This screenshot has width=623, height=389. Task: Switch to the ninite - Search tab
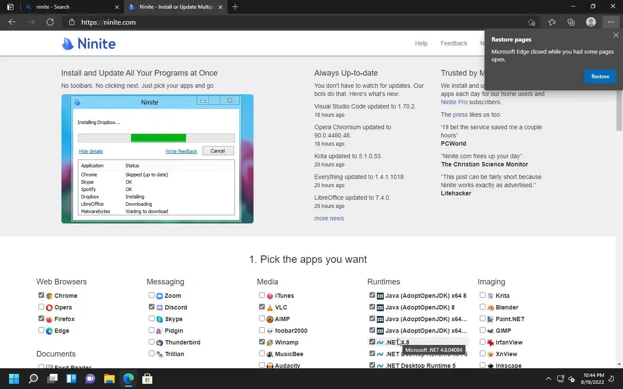coord(72,7)
